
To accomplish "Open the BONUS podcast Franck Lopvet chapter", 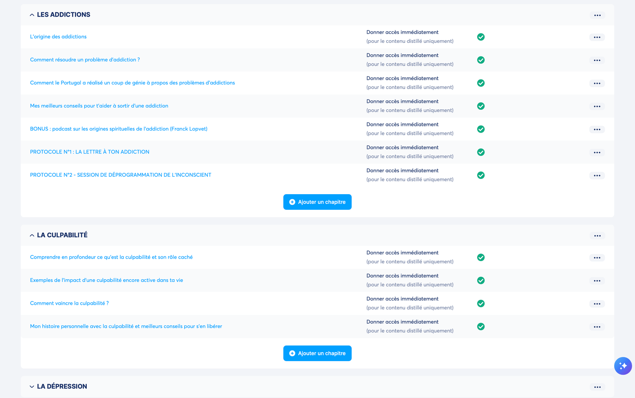I will [x=119, y=129].
